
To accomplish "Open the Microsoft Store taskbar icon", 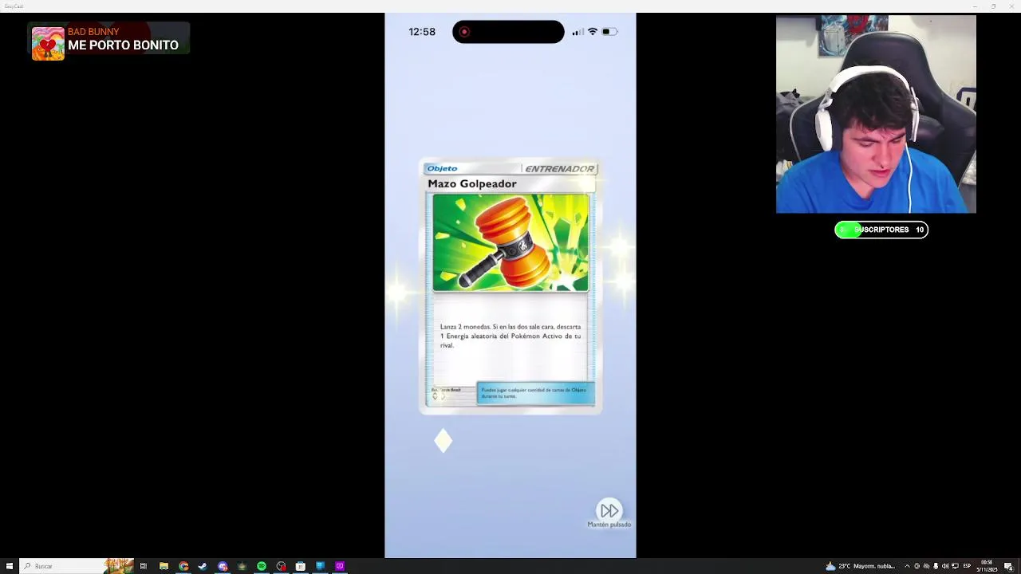I will click(x=300, y=566).
